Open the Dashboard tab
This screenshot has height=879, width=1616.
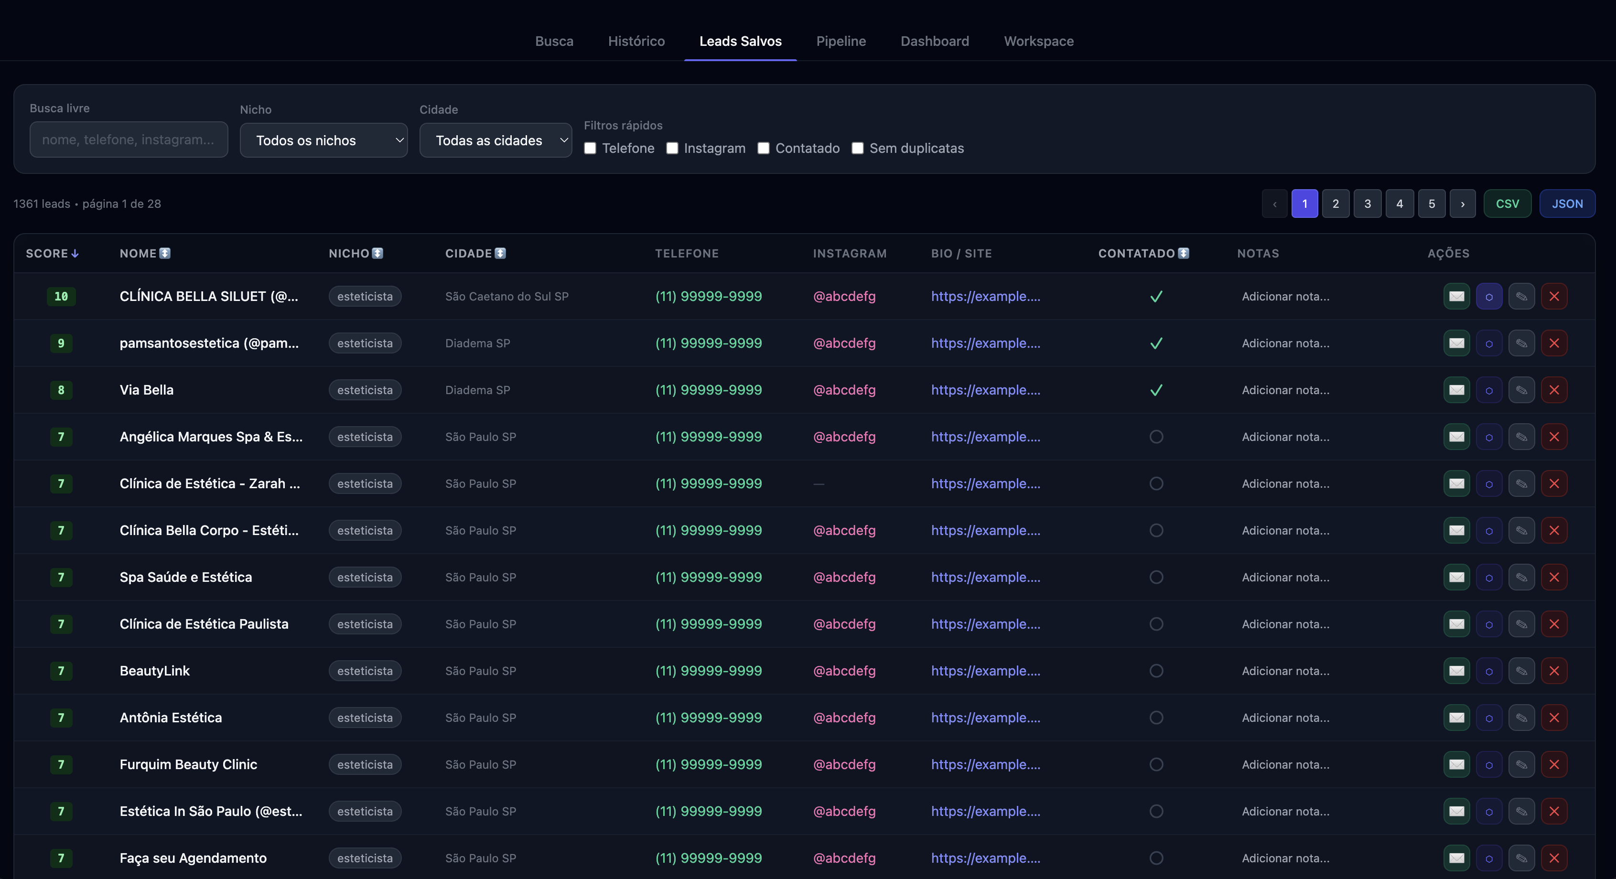935,42
